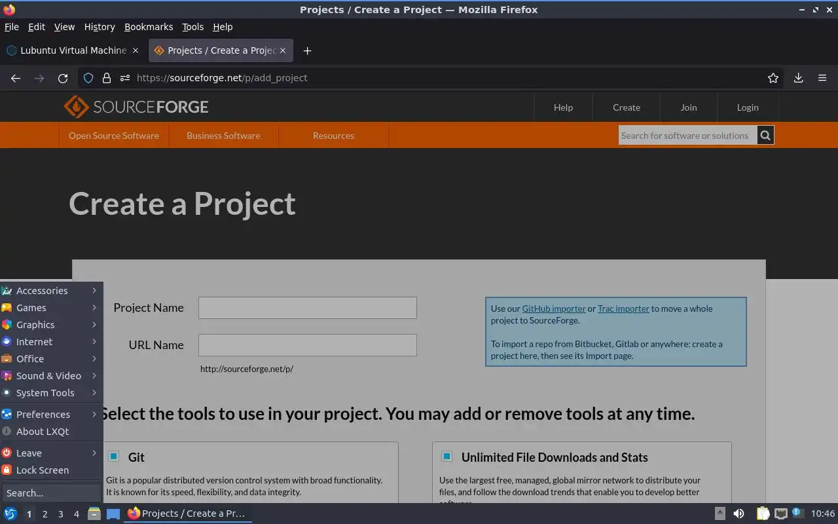Open the Edit menu
Image resolution: width=838 pixels, height=524 pixels.
coord(37,27)
